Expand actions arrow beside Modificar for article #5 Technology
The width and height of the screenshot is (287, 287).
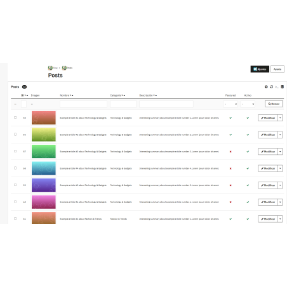click(x=280, y=185)
